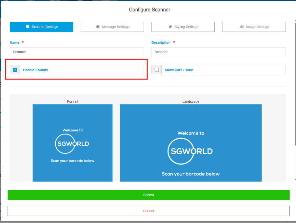Uncheck the Enable Sounds checkbox
Screen dimensions: 296x223
[15, 70]
